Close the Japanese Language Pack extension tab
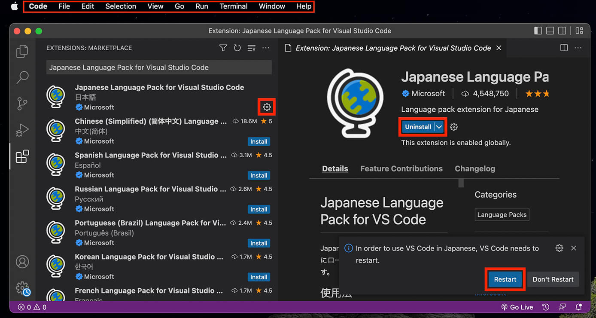 click(x=499, y=48)
